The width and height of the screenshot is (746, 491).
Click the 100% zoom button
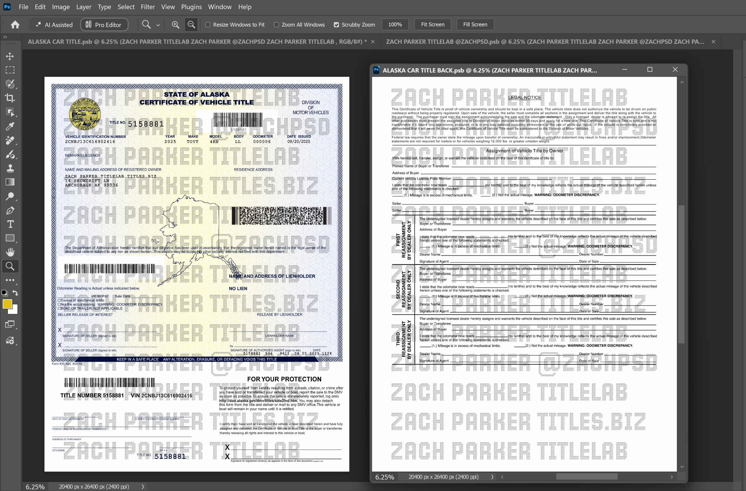coord(395,24)
